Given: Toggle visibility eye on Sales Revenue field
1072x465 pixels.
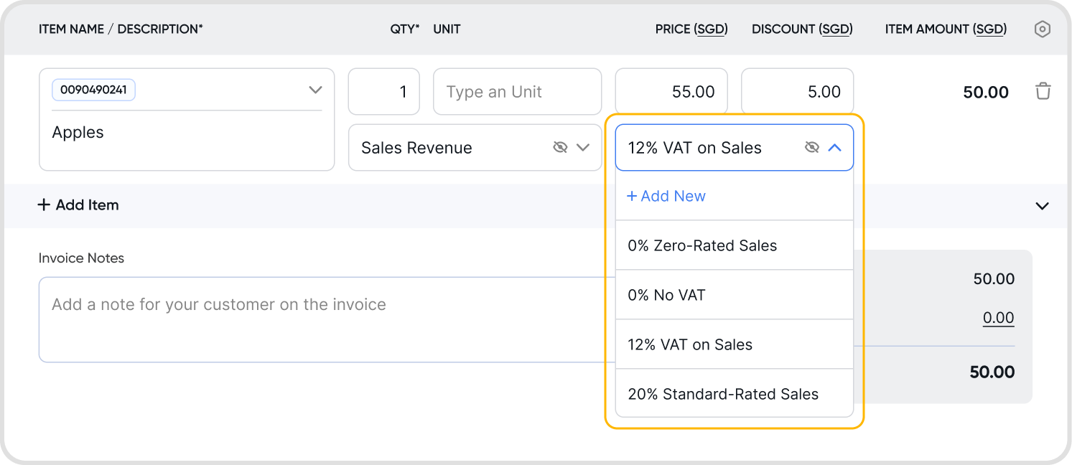Looking at the screenshot, I should coord(560,147).
